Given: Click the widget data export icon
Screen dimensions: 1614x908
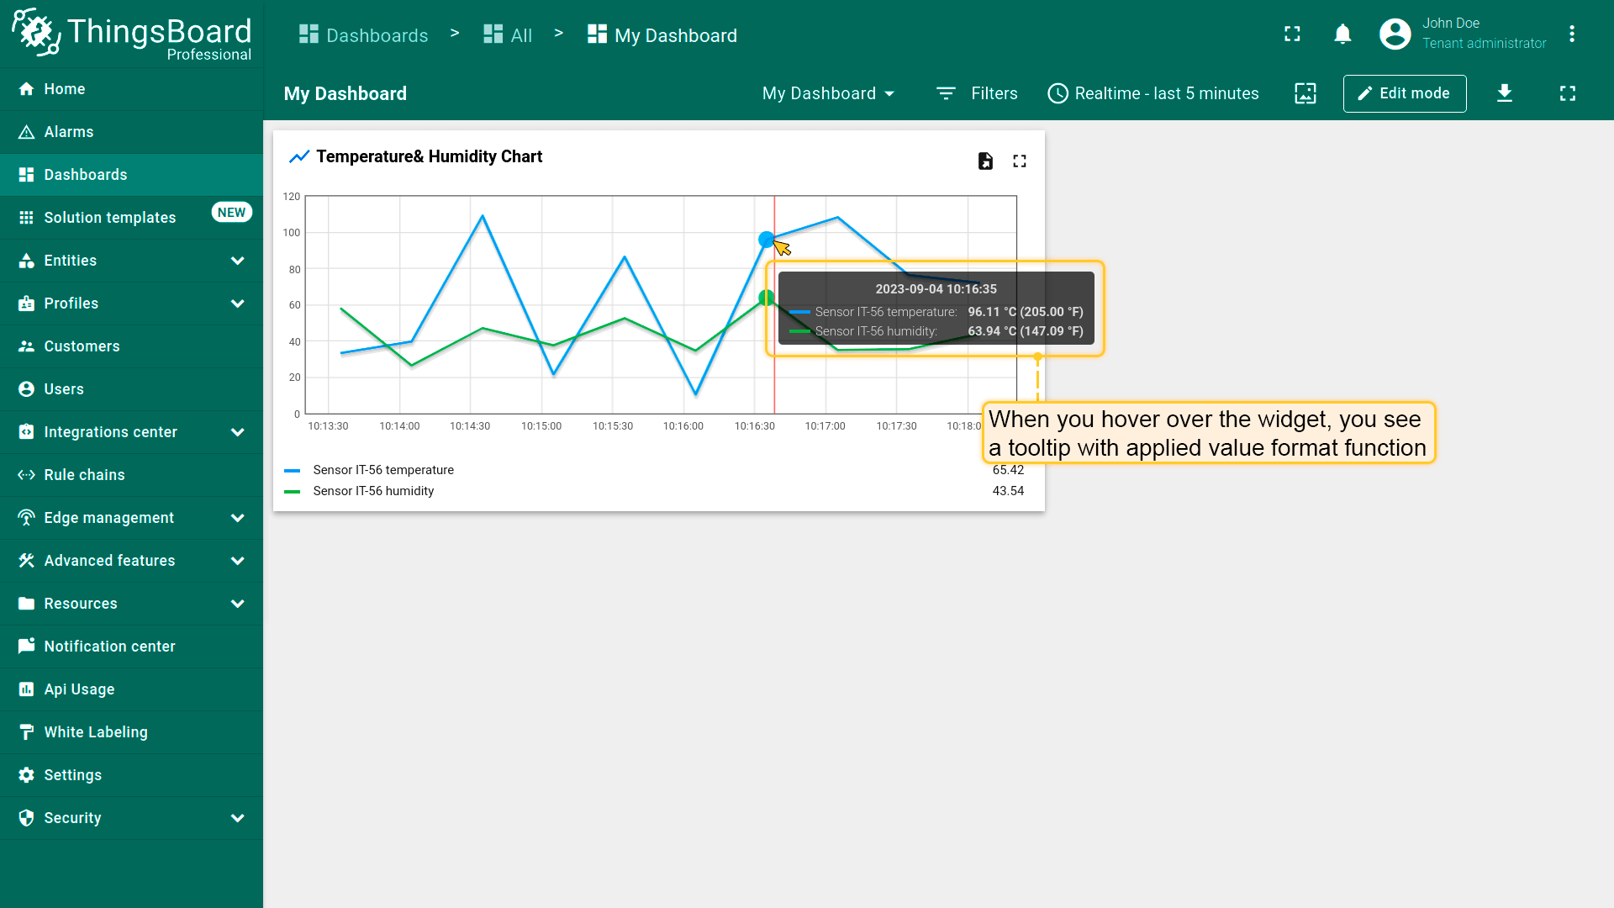Looking at the screenshot, I should (985, 161).
